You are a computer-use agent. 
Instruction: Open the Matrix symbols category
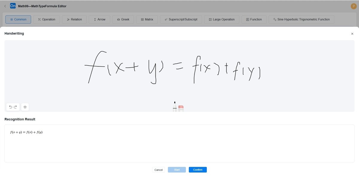click(x=147, y=19)
